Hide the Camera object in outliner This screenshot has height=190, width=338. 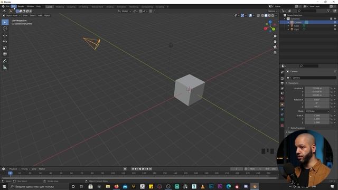(x=335, y=22)
